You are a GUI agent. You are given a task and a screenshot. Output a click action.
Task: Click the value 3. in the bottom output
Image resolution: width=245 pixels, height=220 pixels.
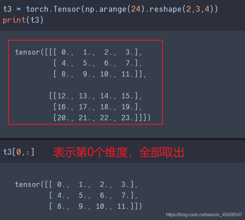click(x=125, y=184)
